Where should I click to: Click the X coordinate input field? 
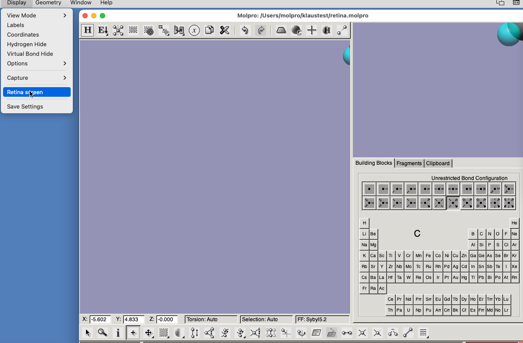[x=100, y=319]
